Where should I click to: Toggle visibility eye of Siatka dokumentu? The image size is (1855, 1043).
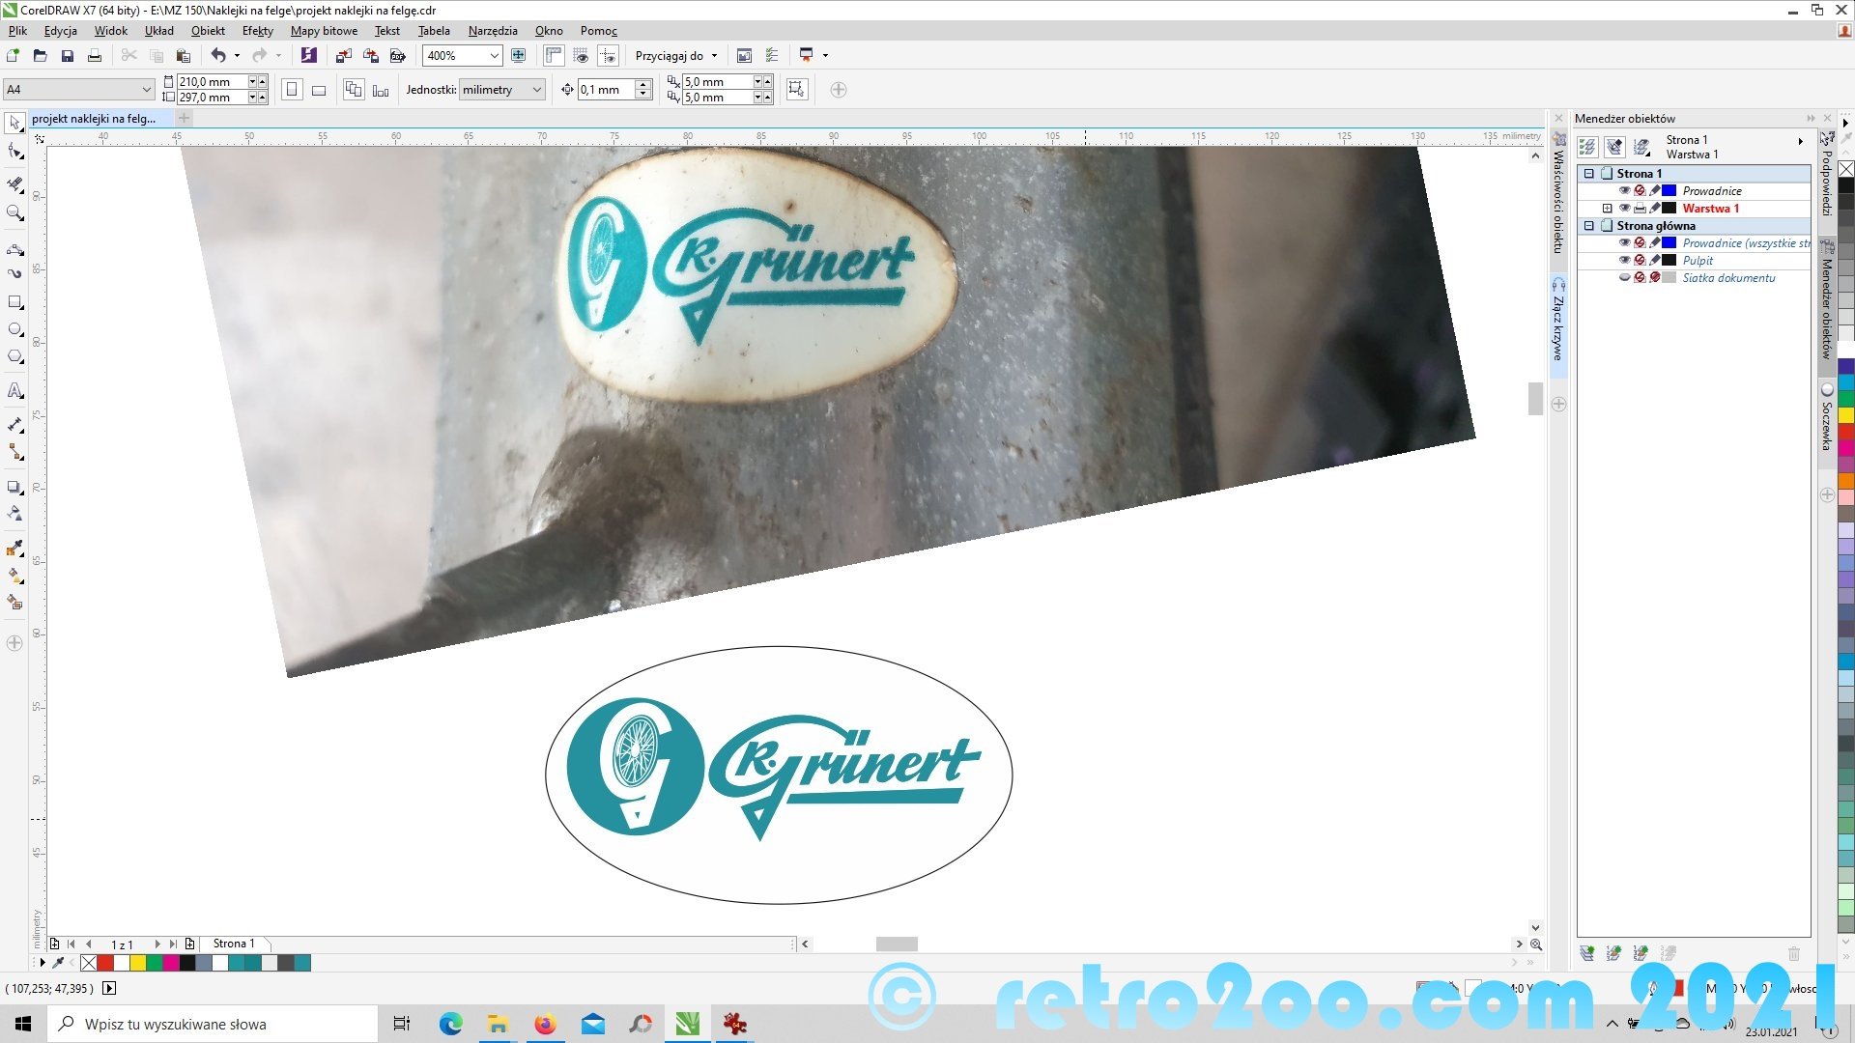[x=1624, y=278]
